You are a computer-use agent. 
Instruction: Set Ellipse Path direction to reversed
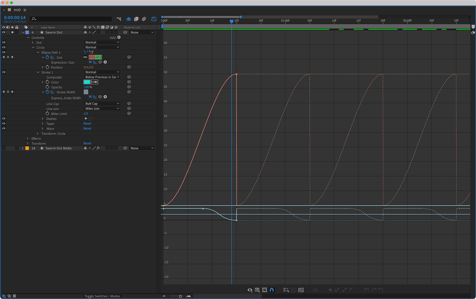coord(91,52)
